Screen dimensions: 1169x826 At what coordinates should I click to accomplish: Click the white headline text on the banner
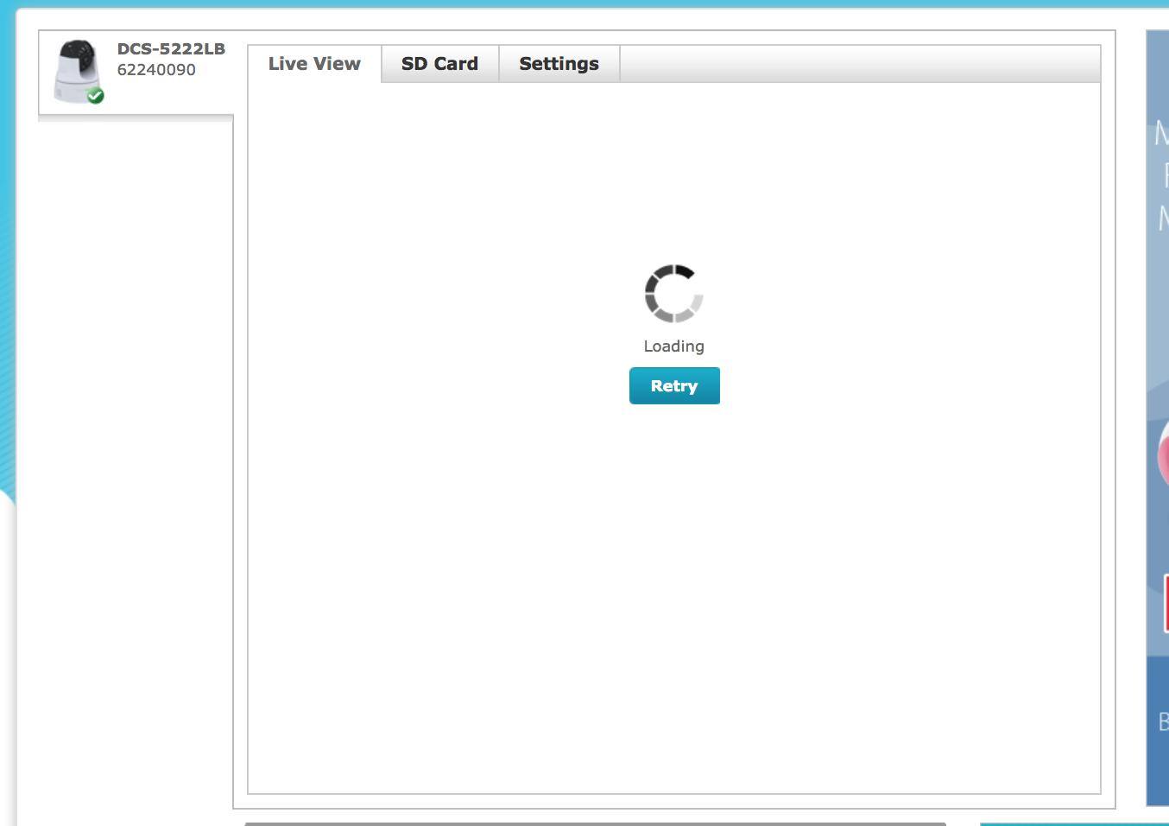(x=1161, y=173)
